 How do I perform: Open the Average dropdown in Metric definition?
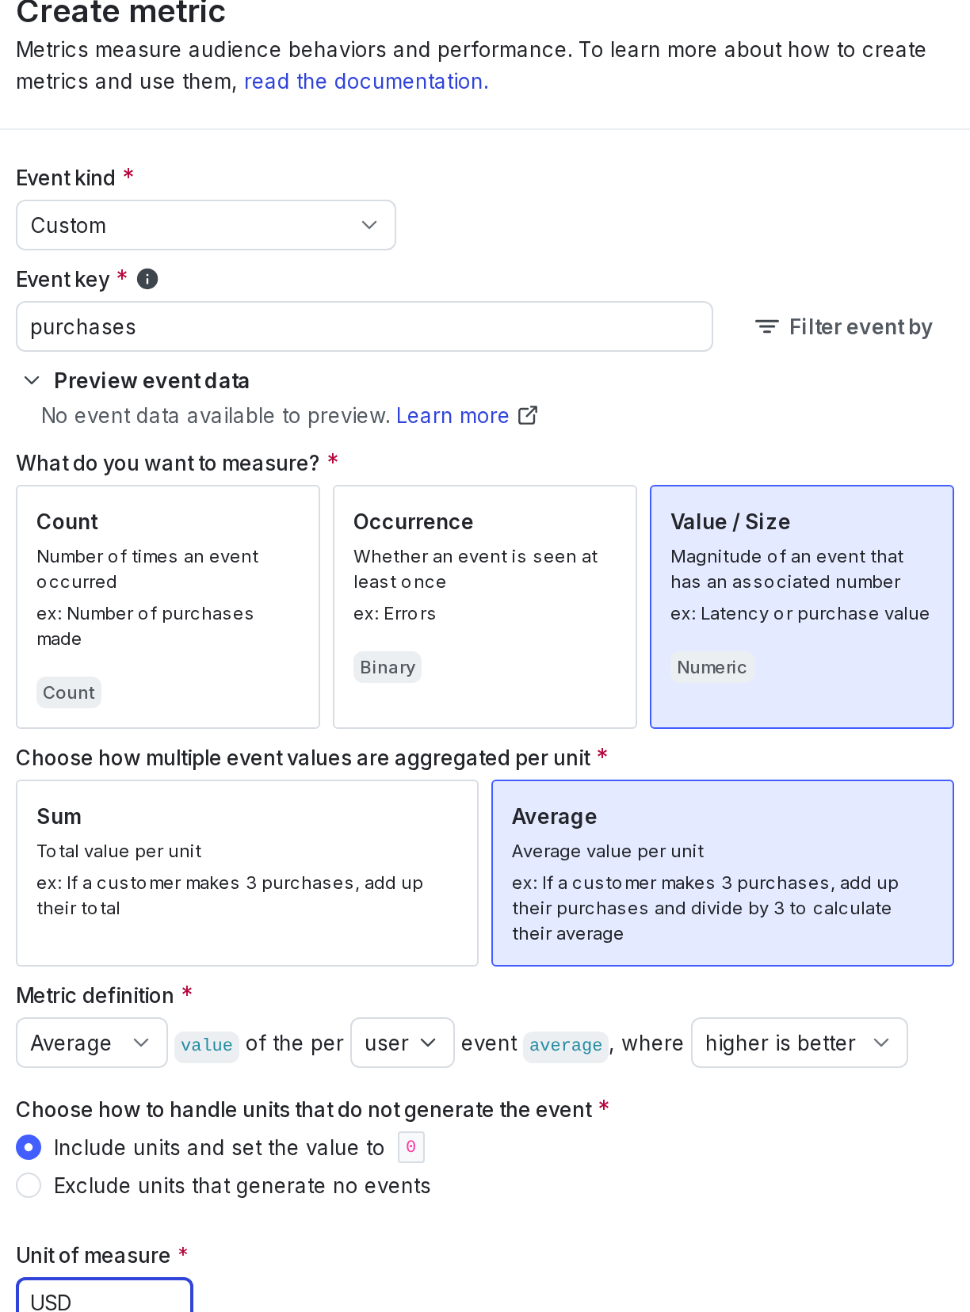pyautogui.click(x=91, y=1043)
